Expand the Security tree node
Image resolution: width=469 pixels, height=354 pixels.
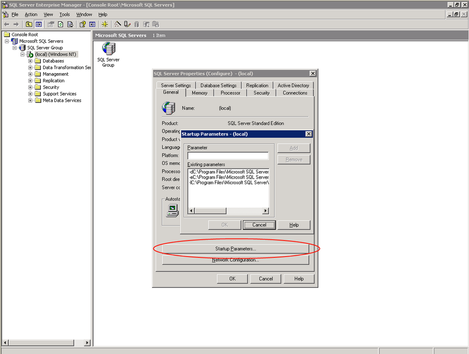30,87
